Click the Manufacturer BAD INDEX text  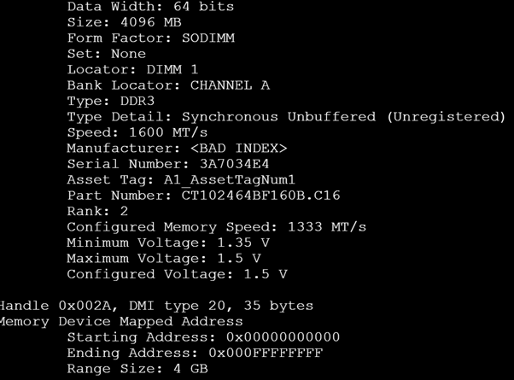pyautogui.click(x=239, y=148)
